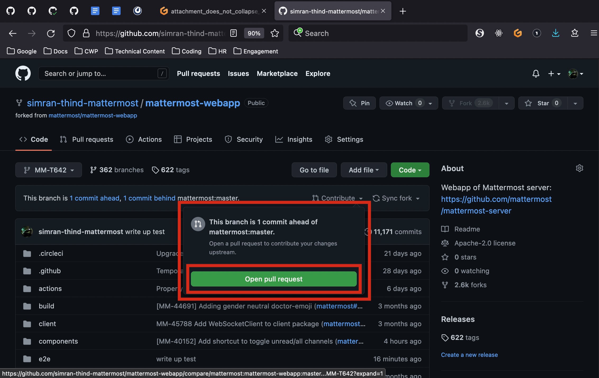Image resolution: width=599 pixels, height=378 pixels.
Task: Click Marketplace in the top navigation
Action: coord(277,74)
